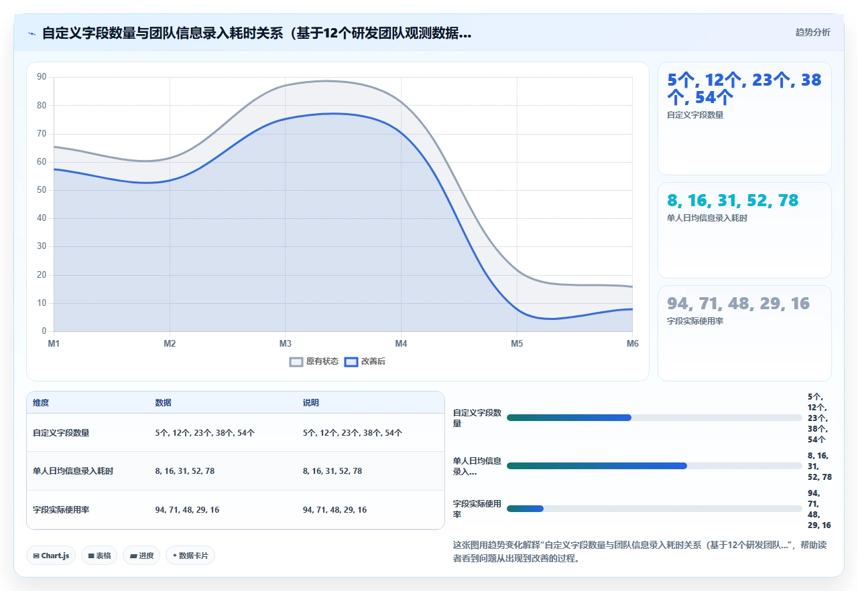Click the 单人日均信息录入 progress bar
This screenshot has height=591, width=858.
click(x=654, y=466)
